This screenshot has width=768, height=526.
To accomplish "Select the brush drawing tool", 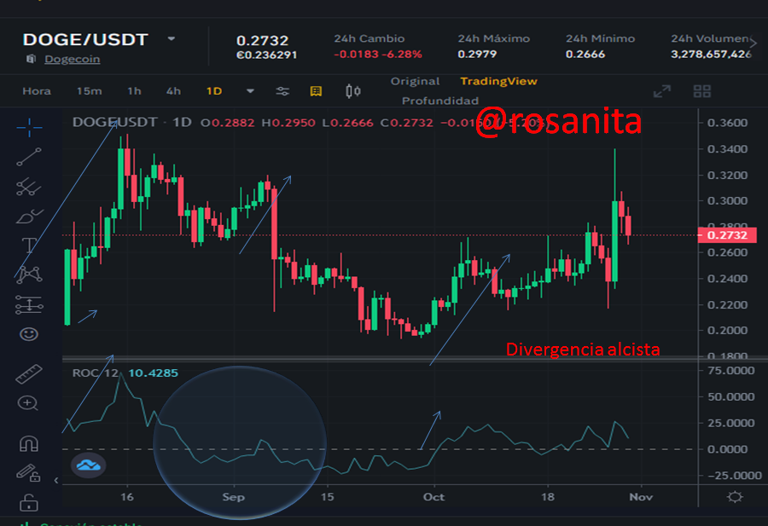I will (x=29, y=216).
